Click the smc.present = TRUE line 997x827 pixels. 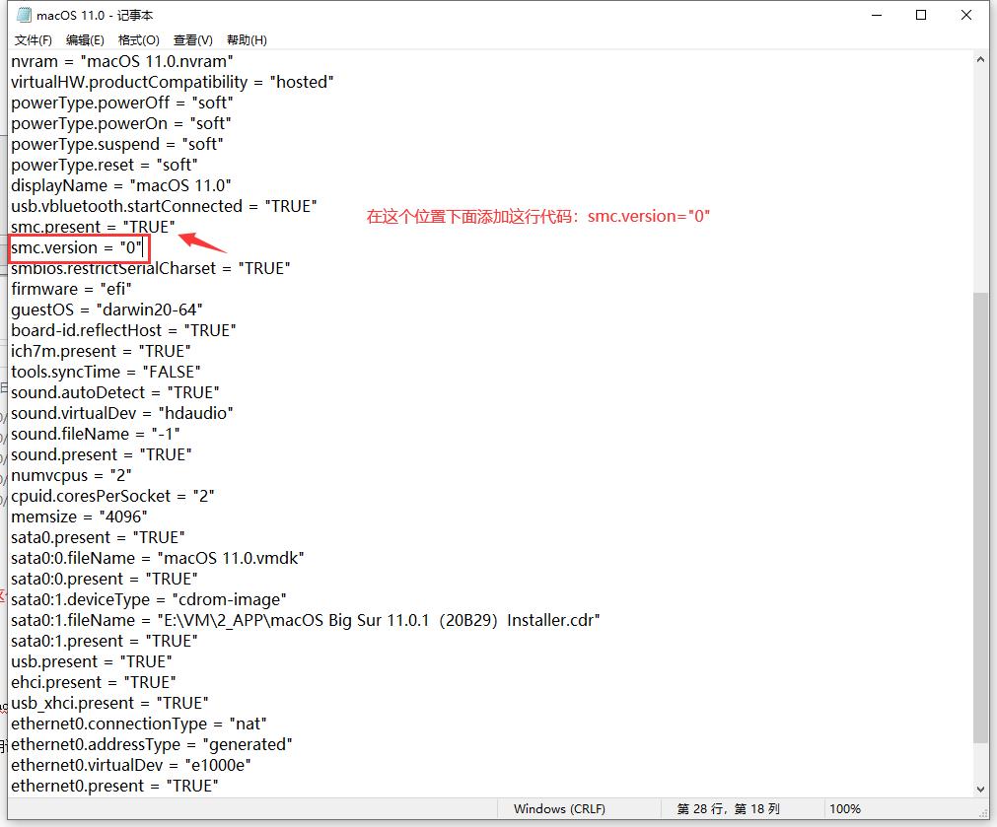coord(89,227)
